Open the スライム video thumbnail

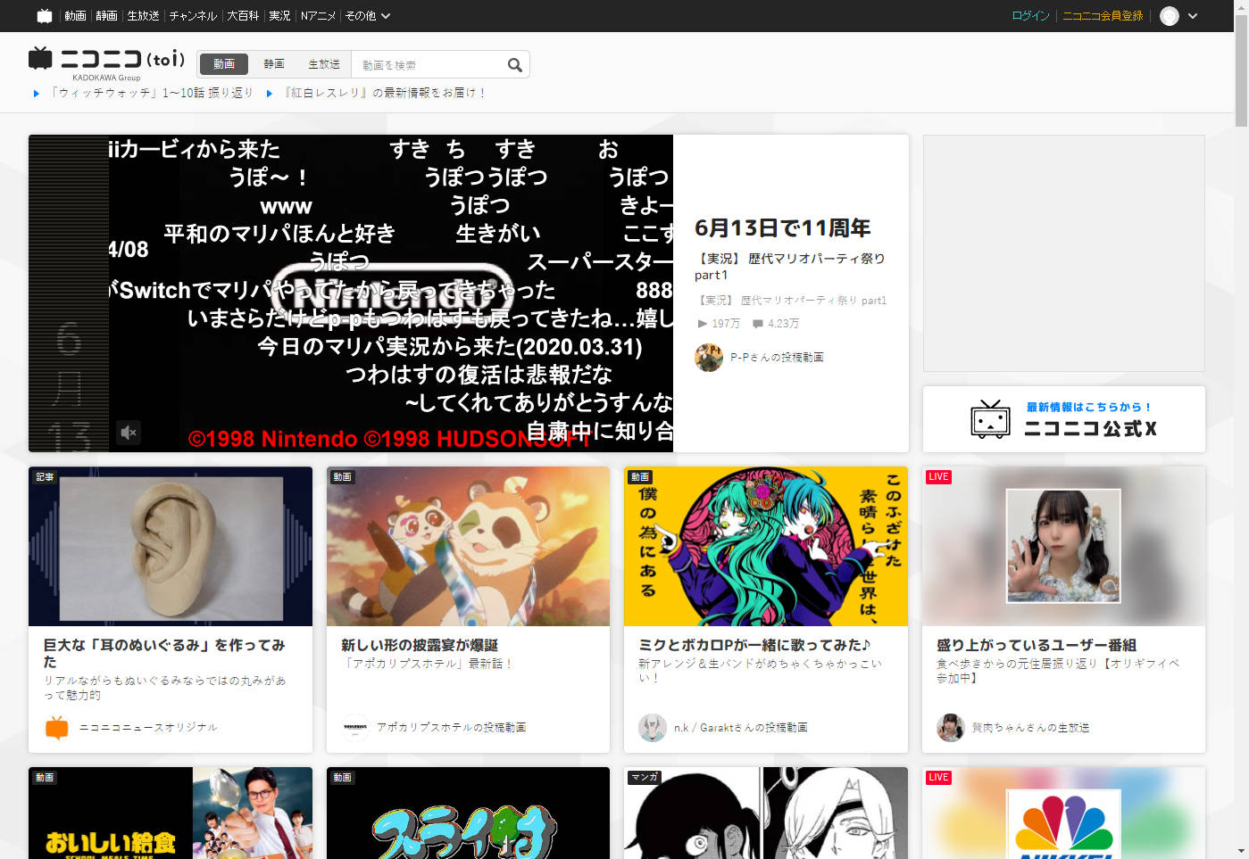pos(468,813)
